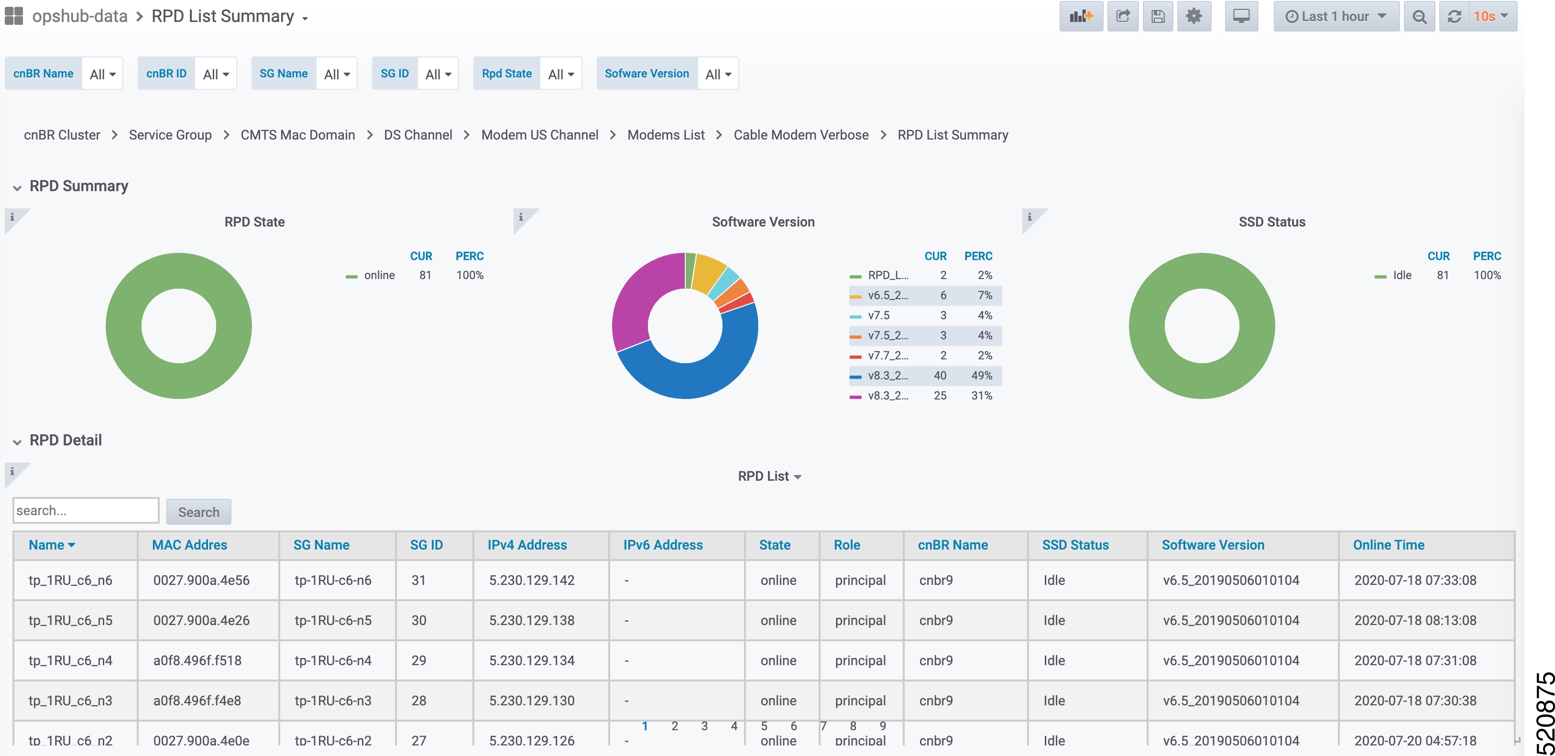The height and width of the screenshot is (756, 1555).
Task: Click the Search button
Action: coord(198,512)
